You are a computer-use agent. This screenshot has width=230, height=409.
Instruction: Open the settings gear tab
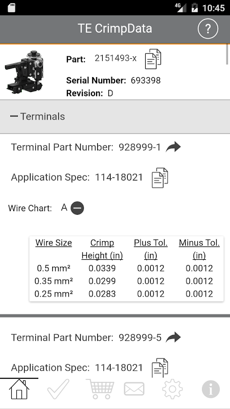[172, 389]
